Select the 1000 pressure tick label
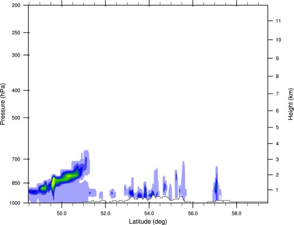 pos(15,203)
